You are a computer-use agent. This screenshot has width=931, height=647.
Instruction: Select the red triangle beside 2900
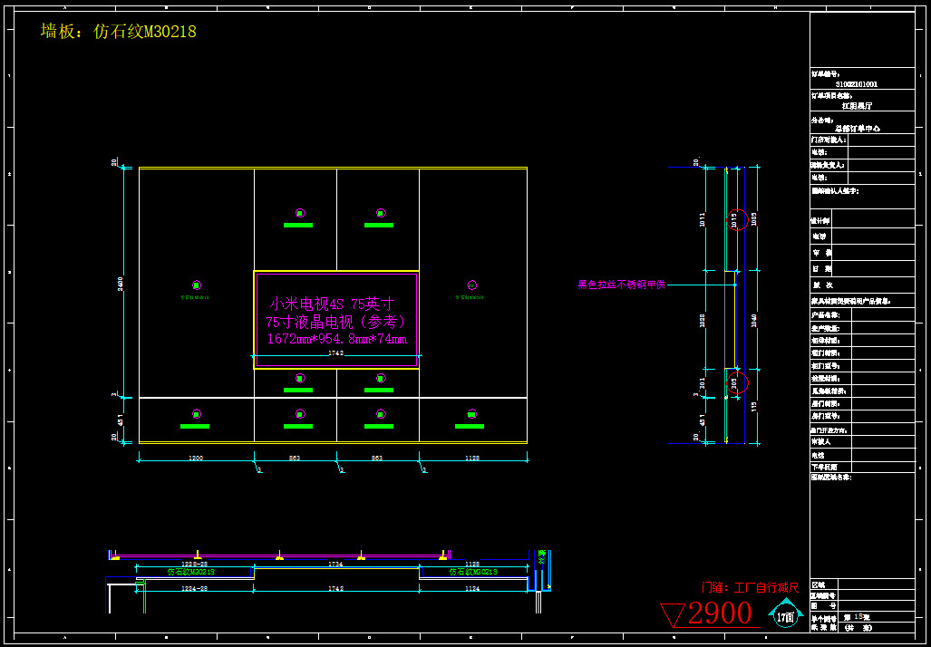point(673,616)
